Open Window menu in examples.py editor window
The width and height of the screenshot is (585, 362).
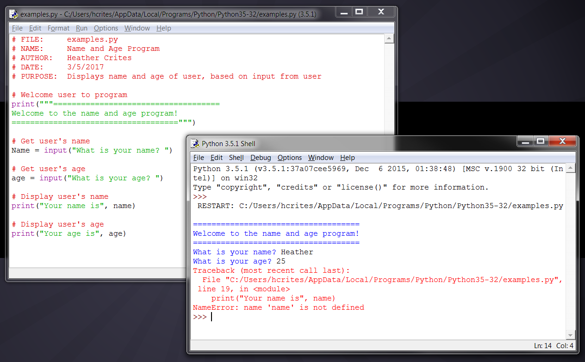137,28
